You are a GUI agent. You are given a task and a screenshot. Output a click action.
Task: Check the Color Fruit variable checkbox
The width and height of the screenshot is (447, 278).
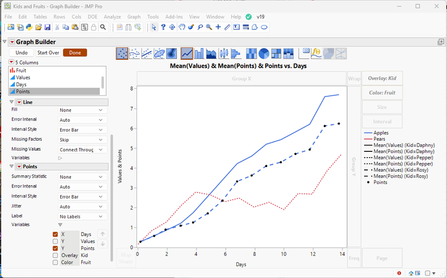55,262
